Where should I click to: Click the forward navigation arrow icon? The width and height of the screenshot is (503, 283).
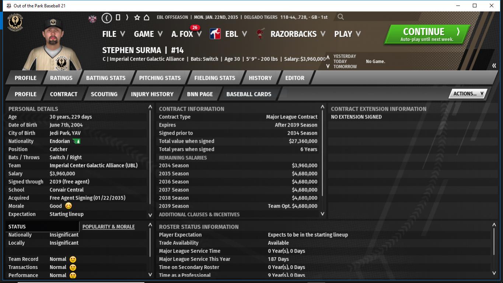tap(127, 17)
